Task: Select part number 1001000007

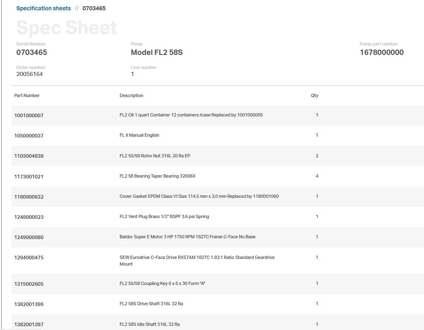Action: 29,116
